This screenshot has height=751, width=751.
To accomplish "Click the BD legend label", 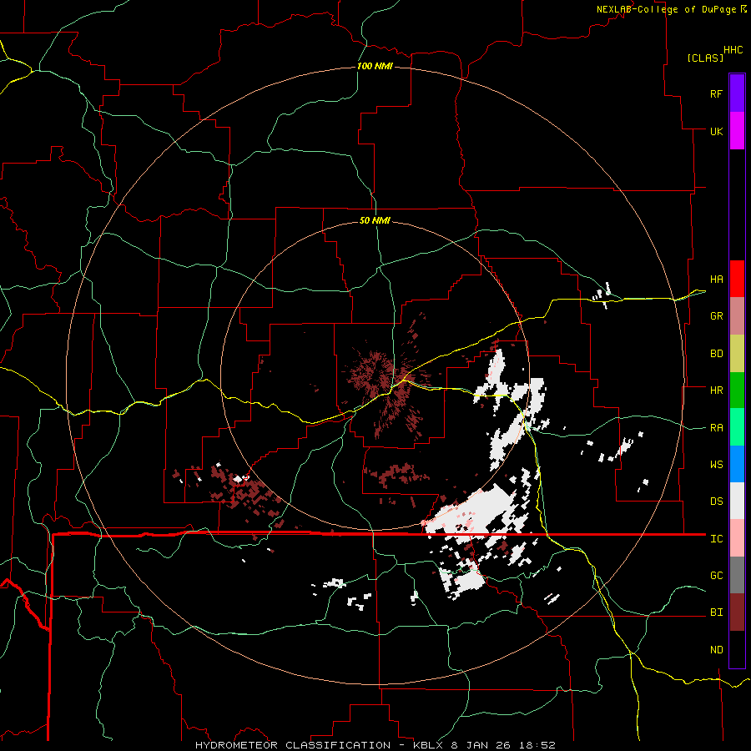I will point(716,354).
